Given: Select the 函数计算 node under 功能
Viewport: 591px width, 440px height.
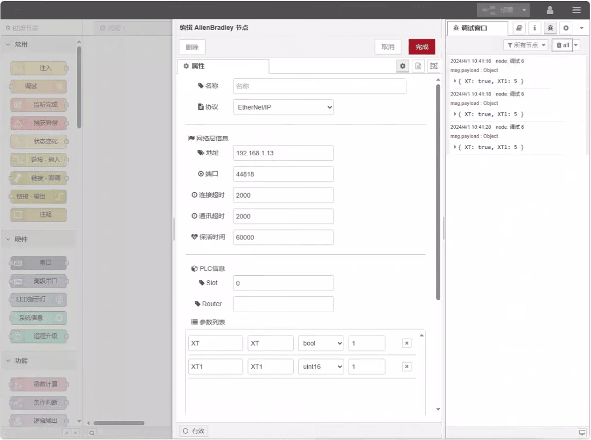Looking at the screenshot, I should click(x=39, y=384).
